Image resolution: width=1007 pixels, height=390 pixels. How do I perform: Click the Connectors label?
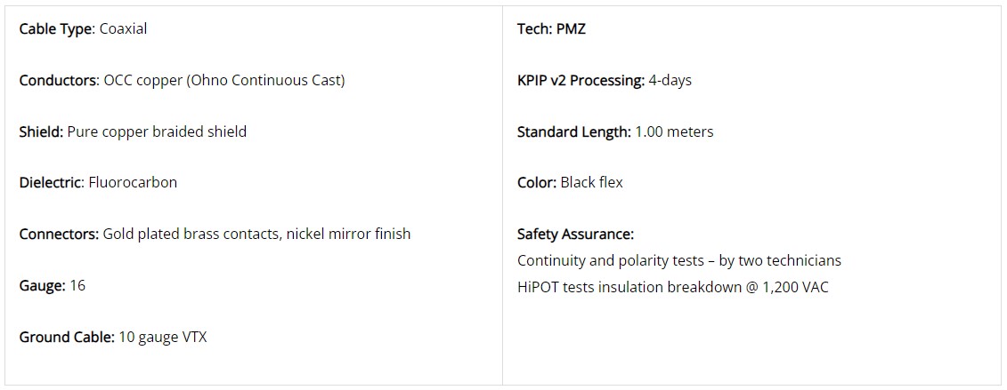tap(59, 234)
